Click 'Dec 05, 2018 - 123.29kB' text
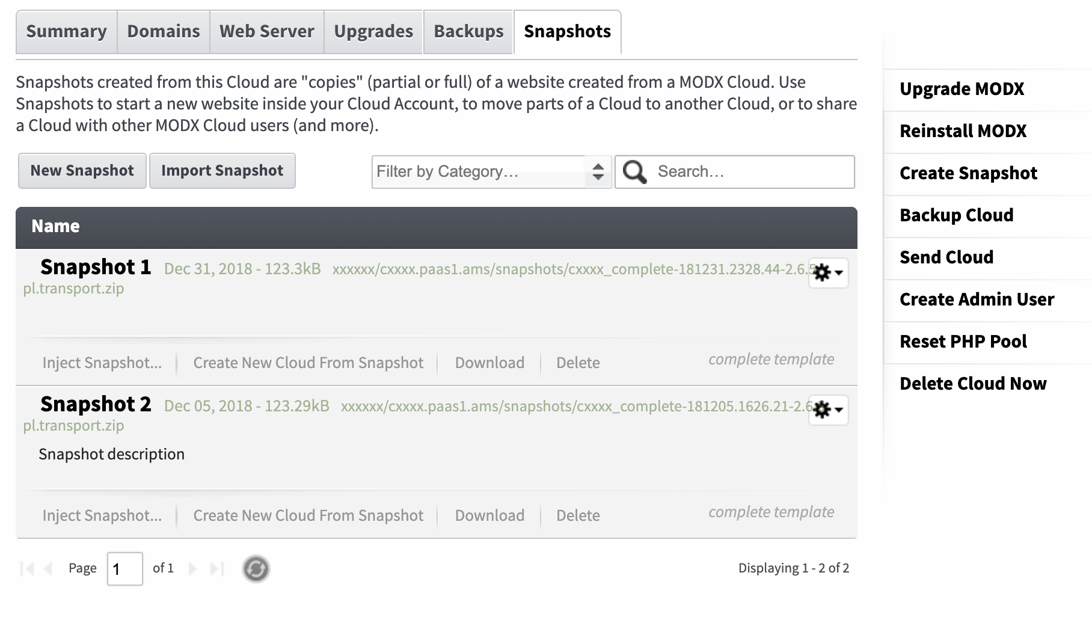This screenshot has height=617, width=1092. [x=247, y=406]
